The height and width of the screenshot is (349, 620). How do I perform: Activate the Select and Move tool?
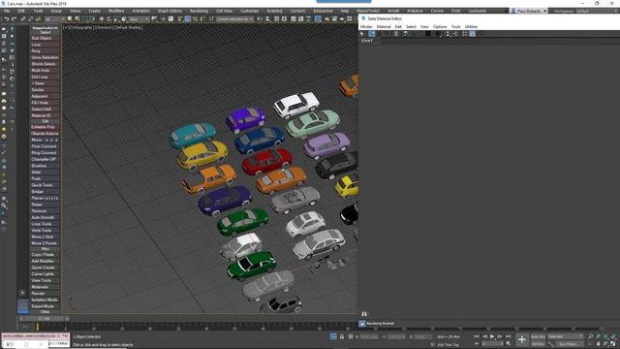(101, 19)
